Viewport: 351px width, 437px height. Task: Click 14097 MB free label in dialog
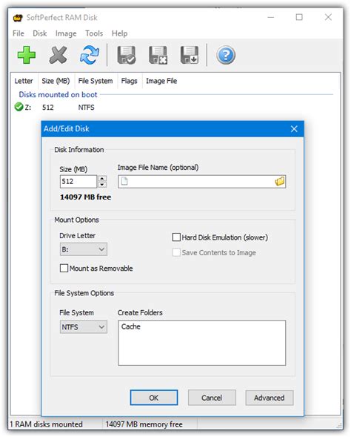click(x=85, y=197)
